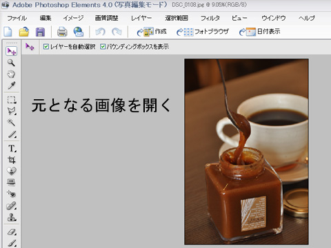
Task: Open the ファイル menu
Action: 17,18
